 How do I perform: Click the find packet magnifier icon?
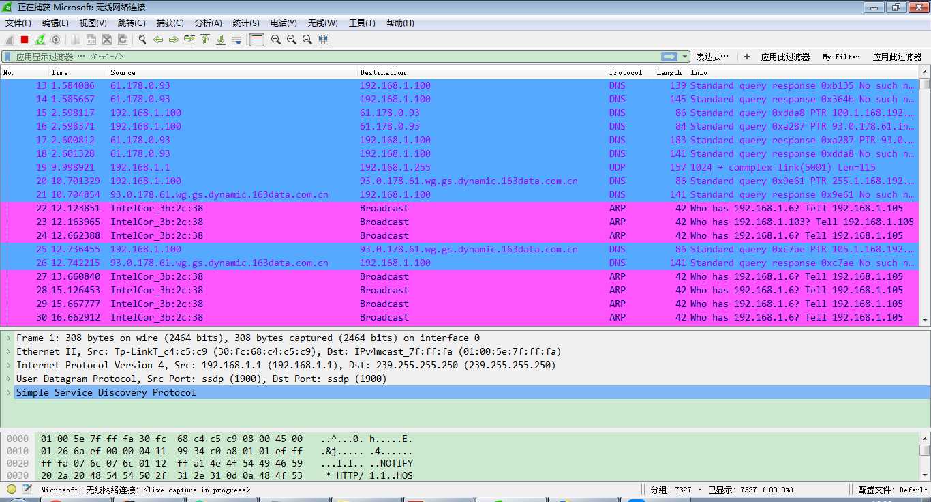(x=142, y=40)
